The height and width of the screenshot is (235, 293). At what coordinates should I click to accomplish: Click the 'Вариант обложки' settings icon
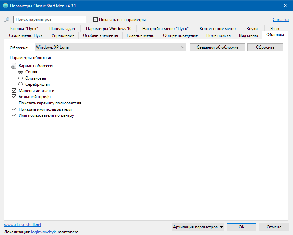click(x=14, y=66)
